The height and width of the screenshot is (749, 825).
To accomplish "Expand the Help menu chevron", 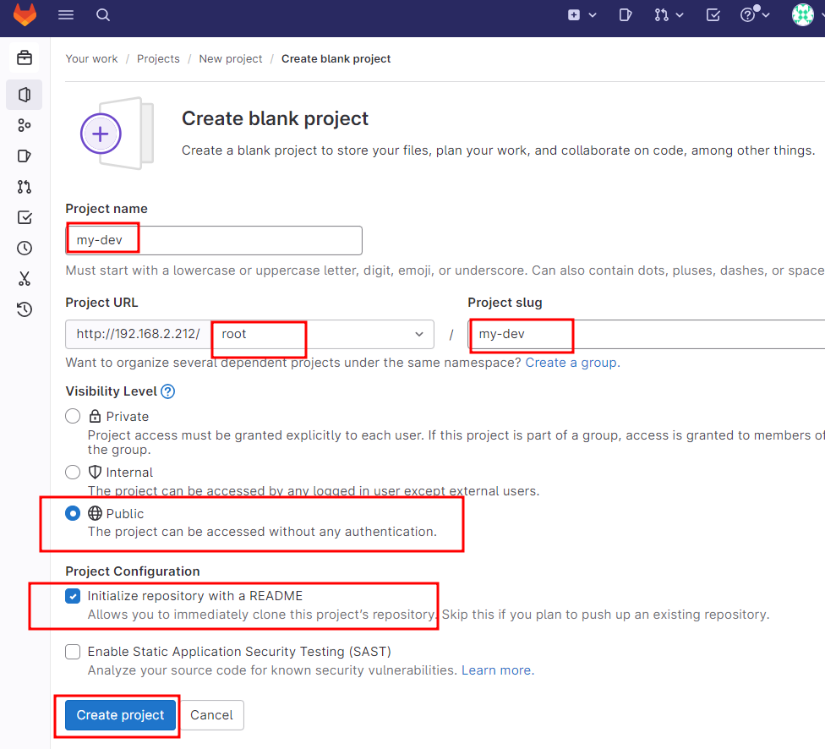I will pyautogui.click(x=766, y=15).
